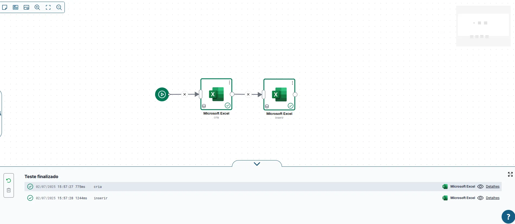Click the group frame toolbar icon
The height and width of the screenshot is (224, 515).
click(x=16, y=7)
